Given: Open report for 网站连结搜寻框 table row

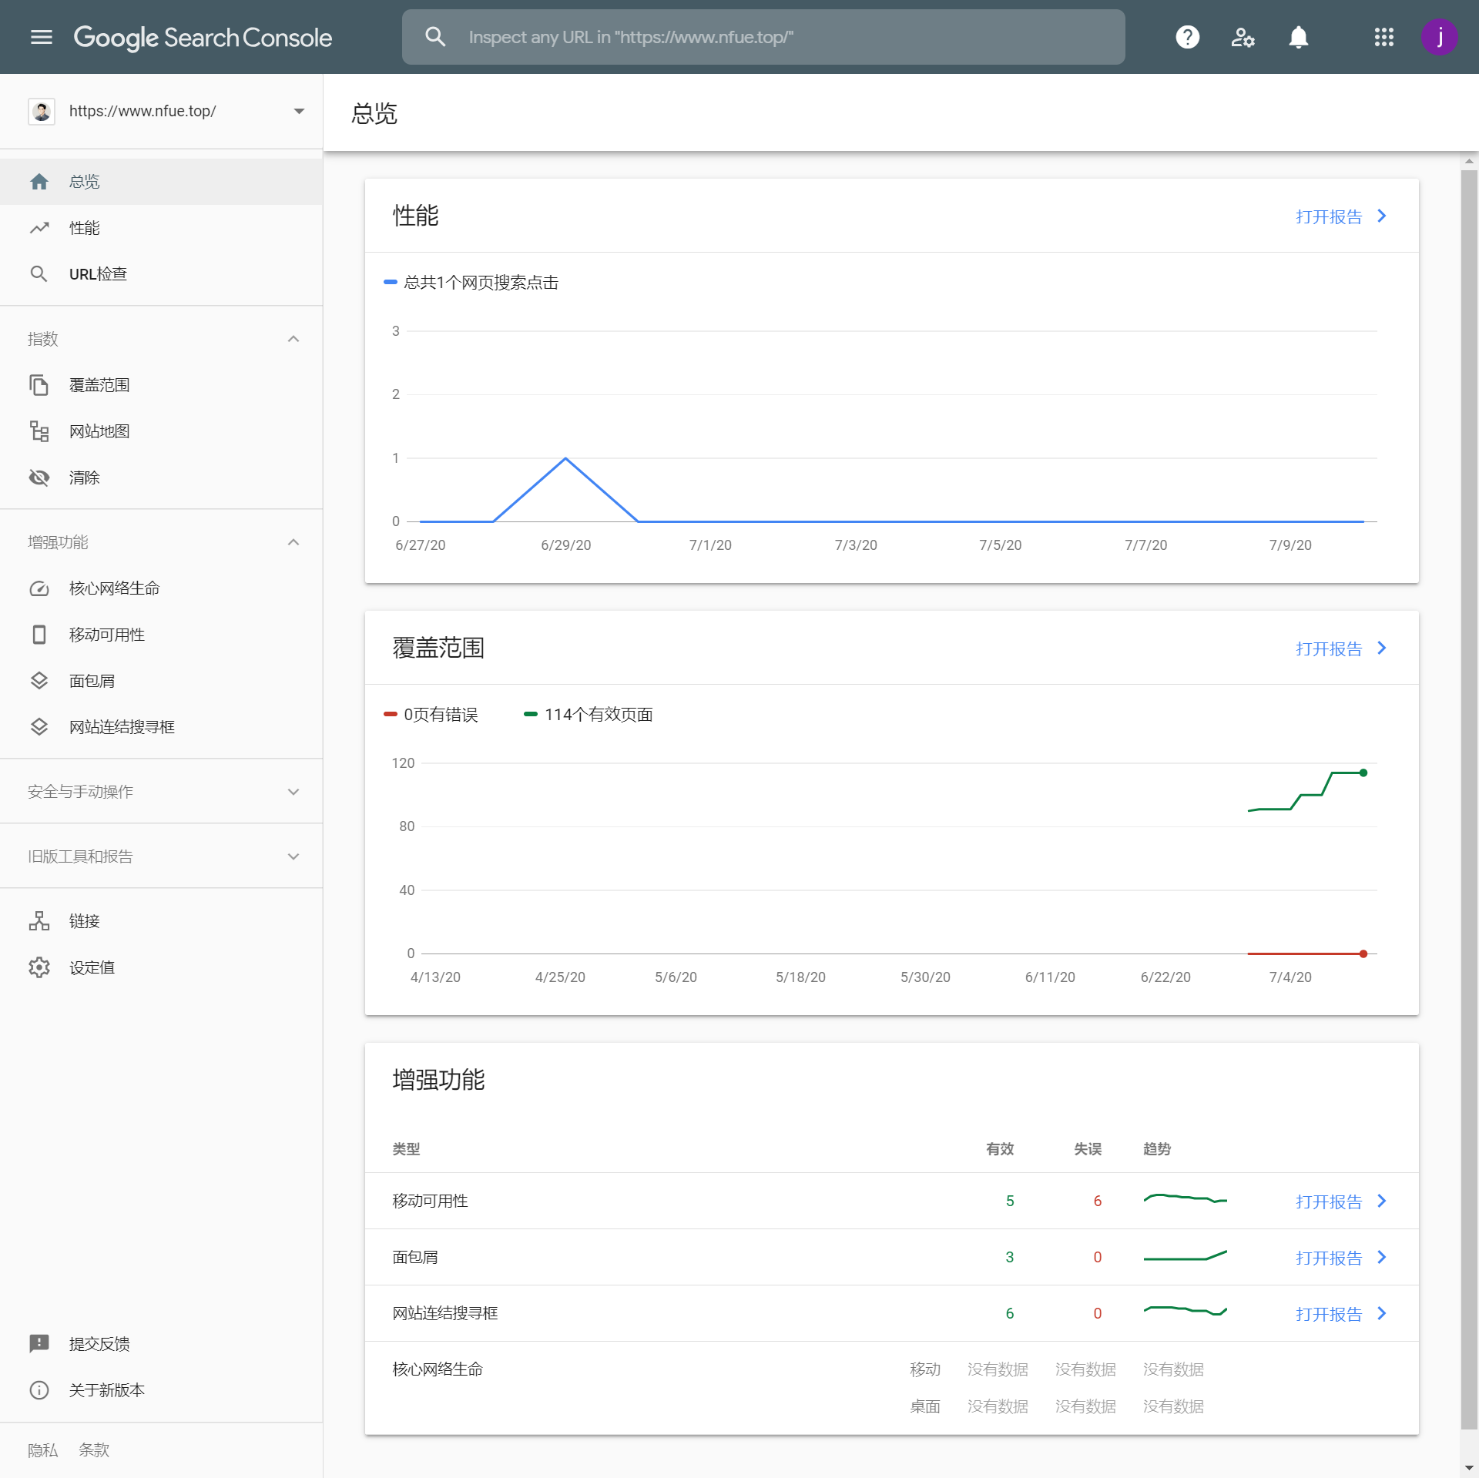Looking at the screenshot, I should click(1341, 1314).
